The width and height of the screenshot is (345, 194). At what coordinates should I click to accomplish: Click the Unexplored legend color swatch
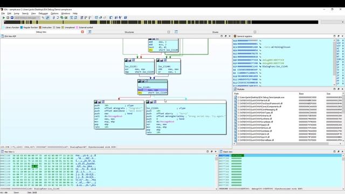tap(63, 27)
